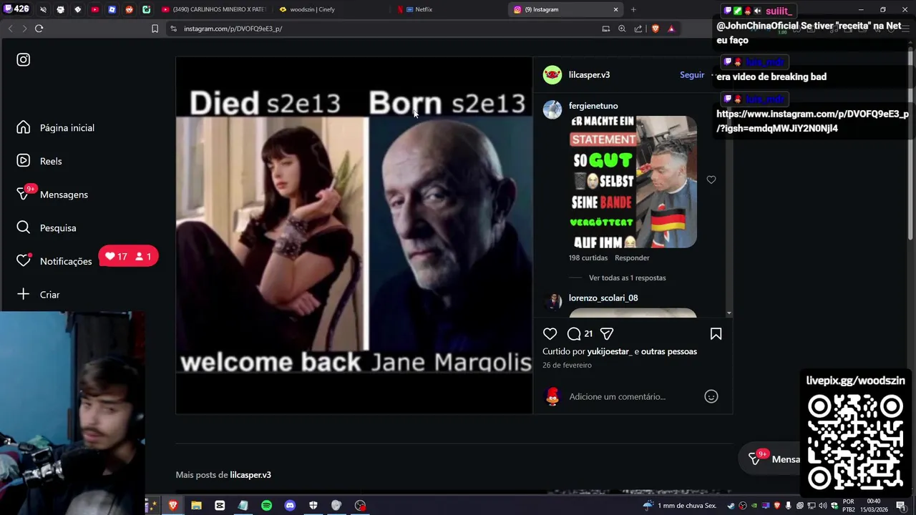Expand Ver todas as 1 respostas

627,278
